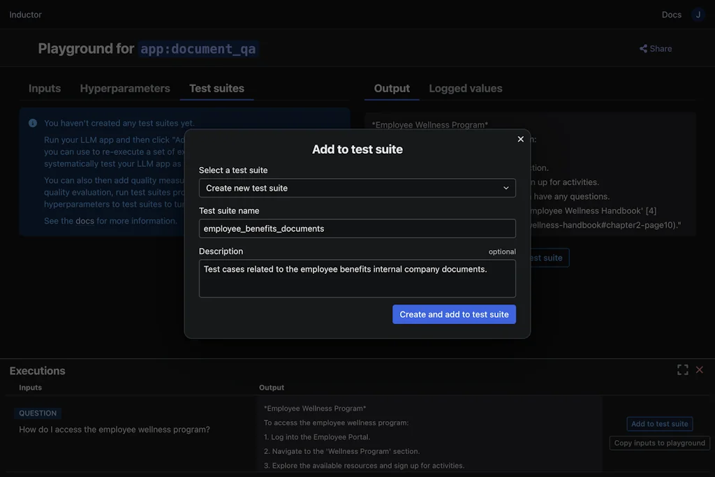Focus the Description text area
The width and height of the screenshot is (715, 477).
click(x=357, y=278)
